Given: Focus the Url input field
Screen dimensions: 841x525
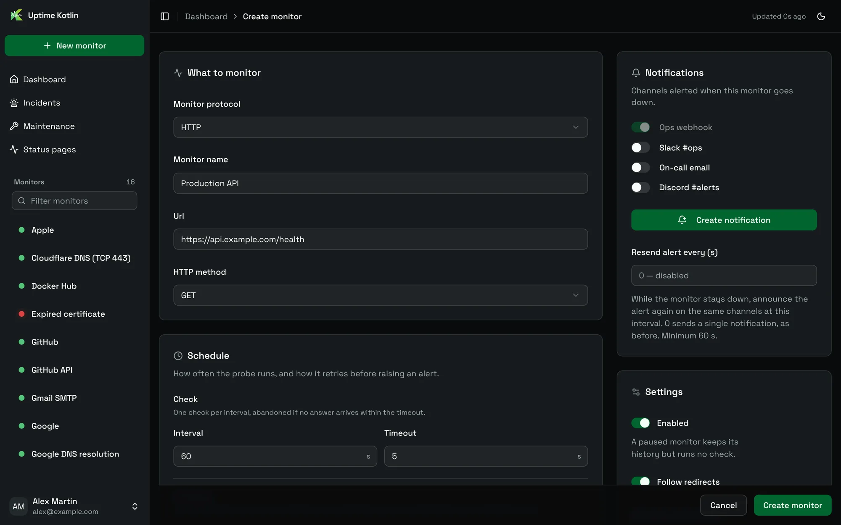Looking at the screenshot, I should (381, 239).
